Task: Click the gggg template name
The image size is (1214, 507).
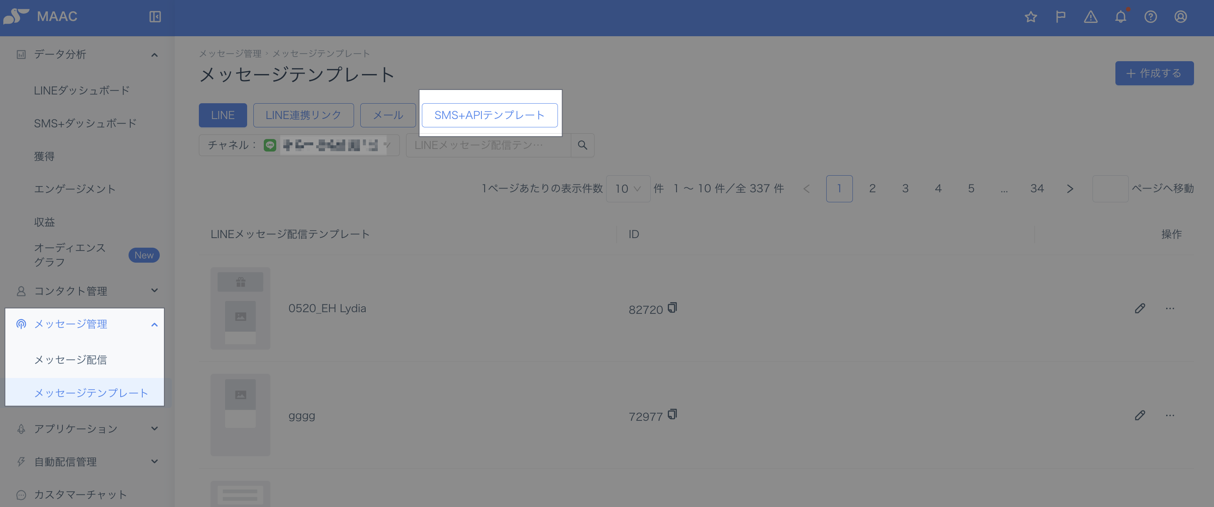Action: pyautogui.click(x=302, y=415)
